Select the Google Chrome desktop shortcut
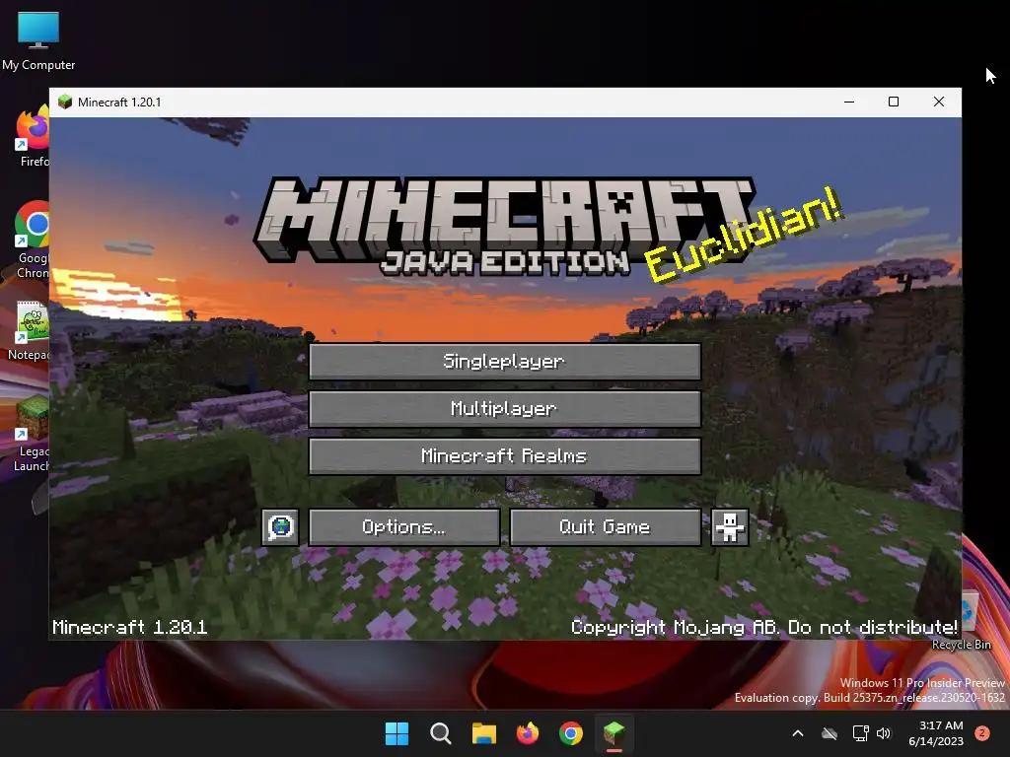 (x=33, y=240)
